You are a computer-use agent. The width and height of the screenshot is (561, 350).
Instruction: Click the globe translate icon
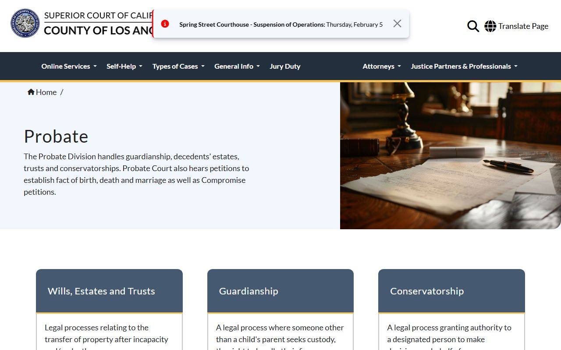pyautogui.click(x=490, y=26)
